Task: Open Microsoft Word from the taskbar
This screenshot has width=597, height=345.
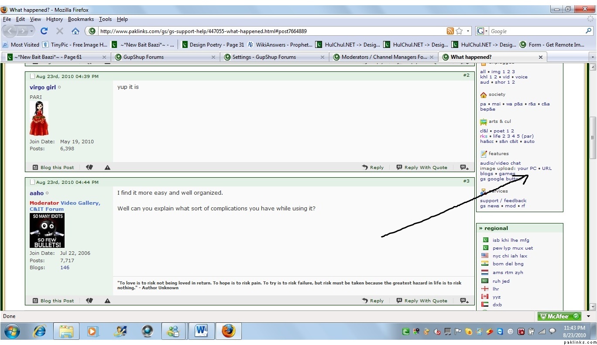Action: pos(201,331)
